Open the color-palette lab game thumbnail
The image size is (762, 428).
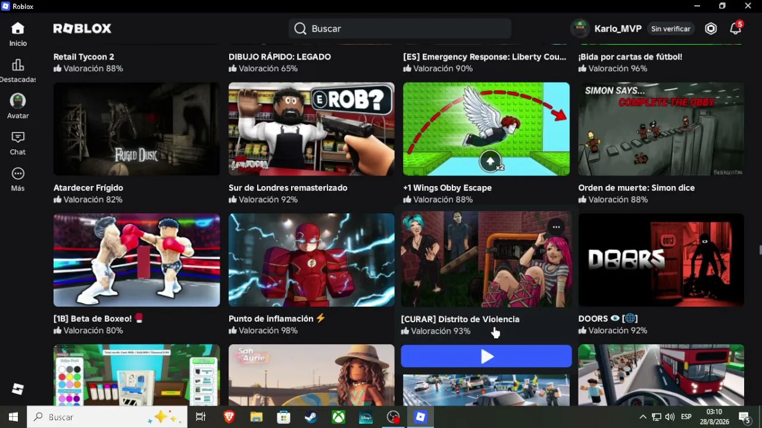coord(136,375)
